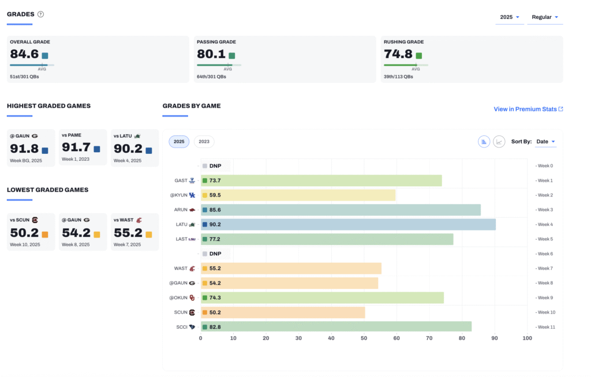This screenshot has width=591, height=377.
Task: Switch to bar chart view icon
Action: pos(484,142)
